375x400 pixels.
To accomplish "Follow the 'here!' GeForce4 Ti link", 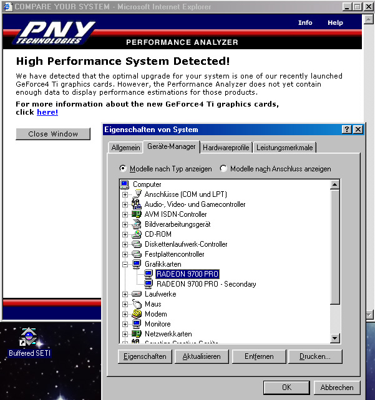I will point(47,112).
